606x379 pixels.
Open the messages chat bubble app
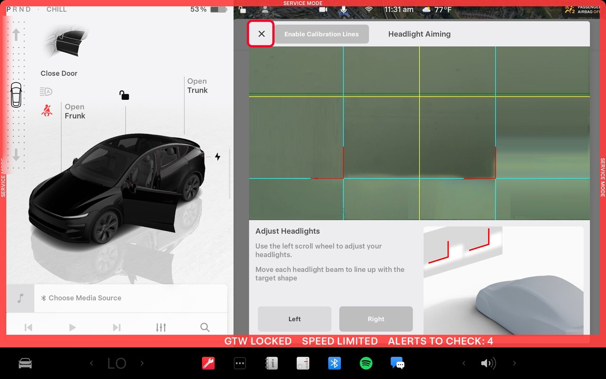(x=397, y=363)
